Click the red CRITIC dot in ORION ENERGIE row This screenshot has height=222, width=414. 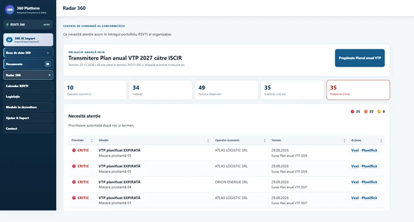coord(74,182)
